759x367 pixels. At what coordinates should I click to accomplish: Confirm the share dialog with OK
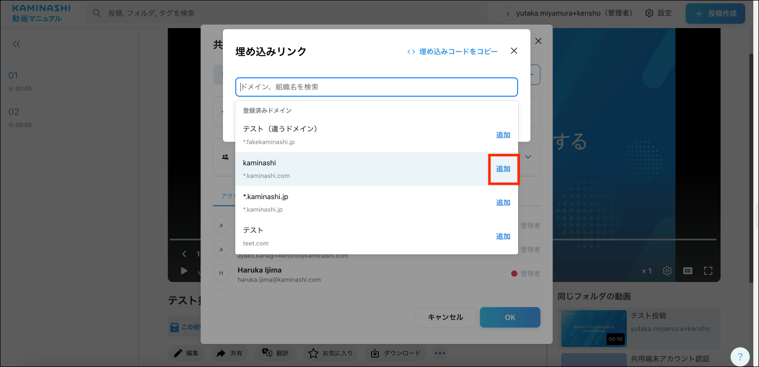(x=510, y=317)
